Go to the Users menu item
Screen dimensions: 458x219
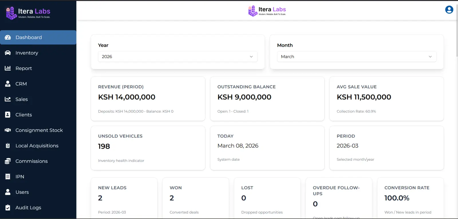22,192
